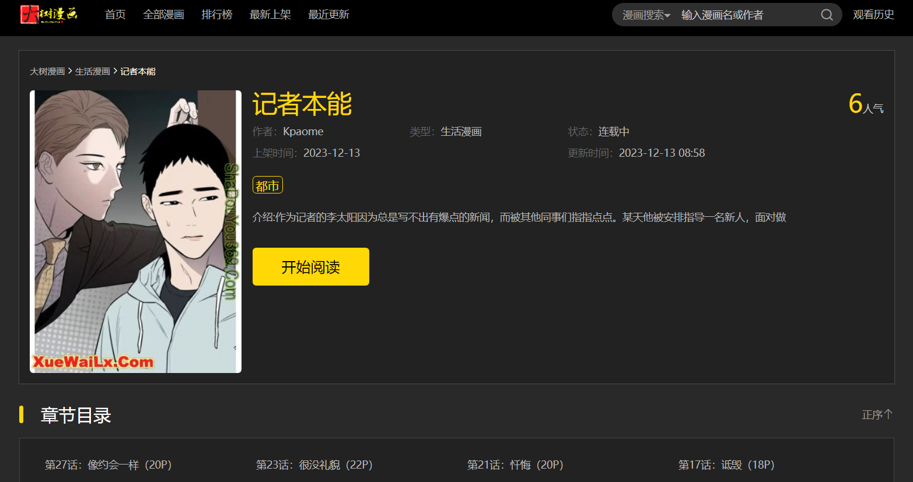This screenshot has height=482, width=913.
Task: Open chapter 第21话: 忏悔
Action: click(x=515, y=465)
